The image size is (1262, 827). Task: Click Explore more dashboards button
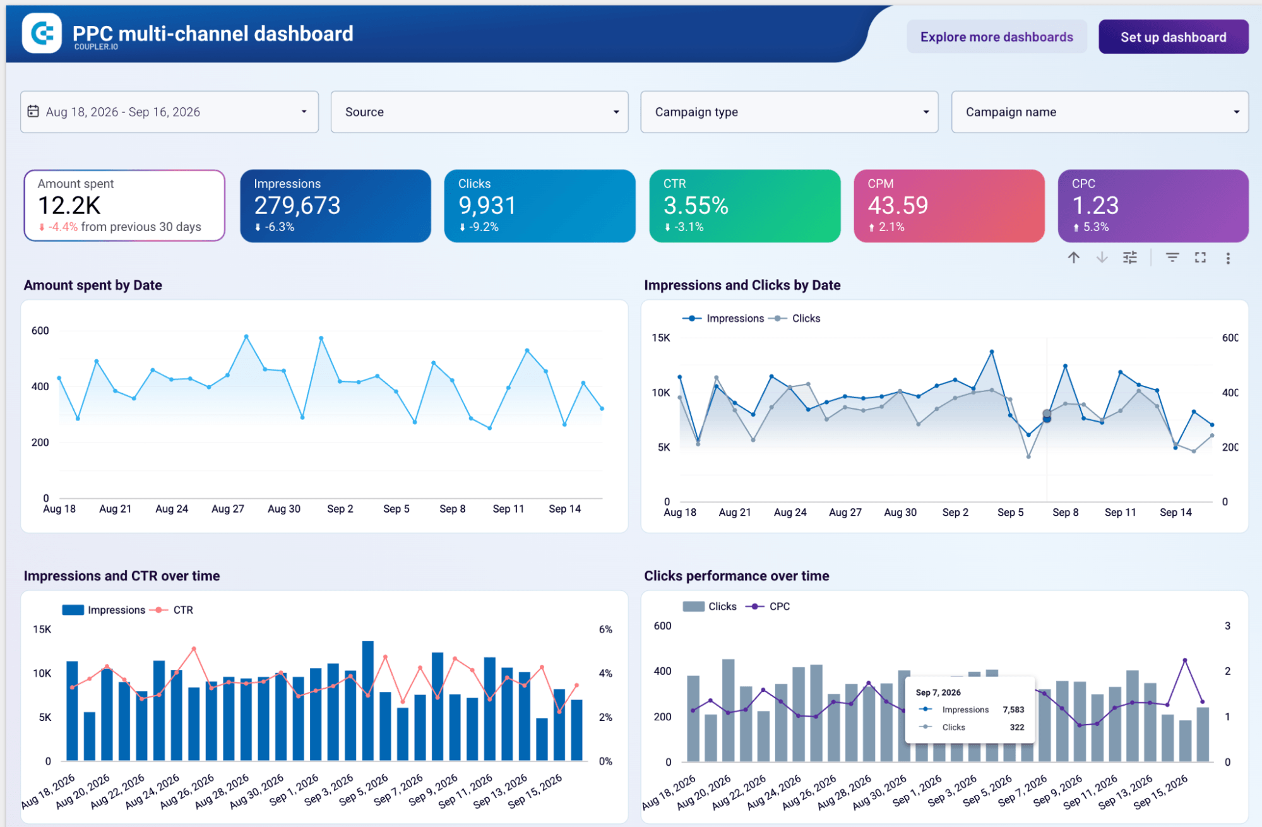(x=997, y=37)
